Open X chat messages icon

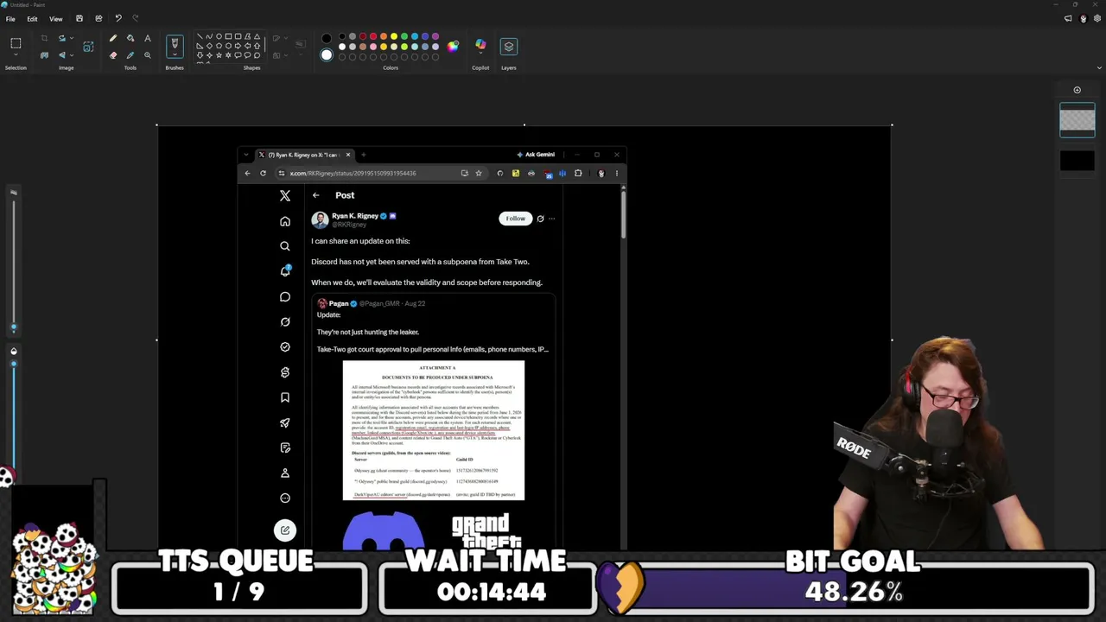[285, 296]
